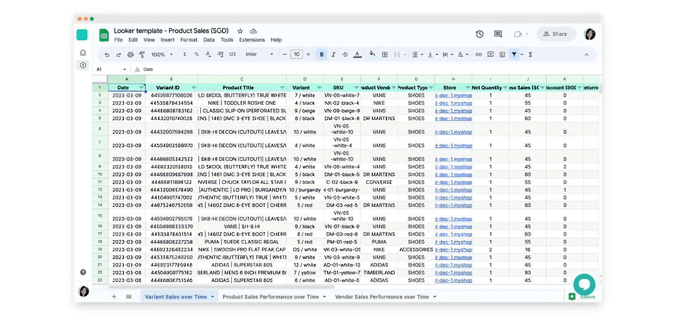676x316 pixels.
Task: Open the Insert menu
Action: 168,40
